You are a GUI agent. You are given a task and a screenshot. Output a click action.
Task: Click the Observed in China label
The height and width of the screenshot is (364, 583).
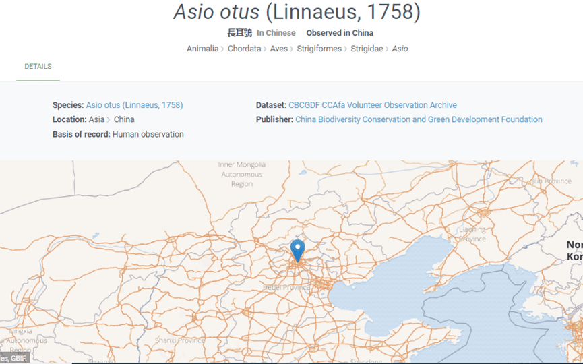340,33
